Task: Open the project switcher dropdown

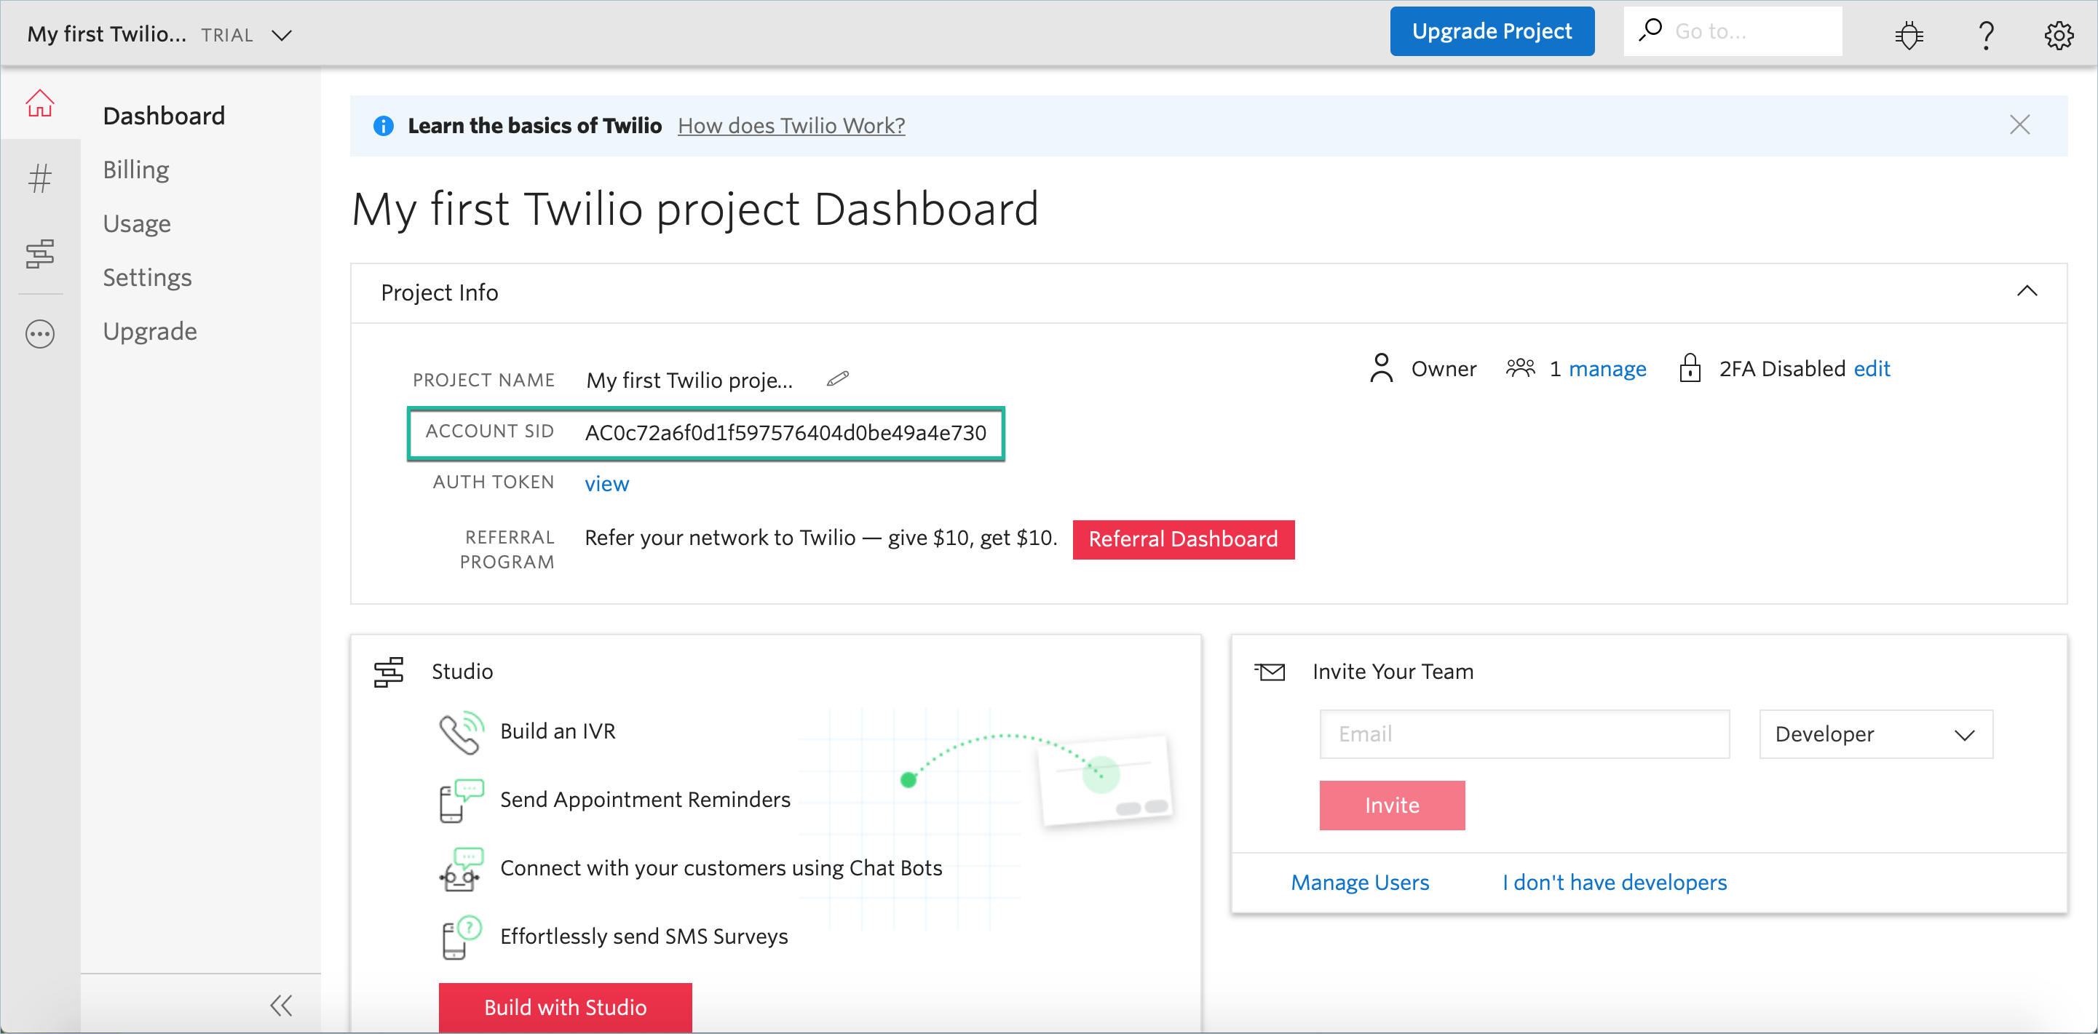Action: pyautogui.click(x=282, y=35)
